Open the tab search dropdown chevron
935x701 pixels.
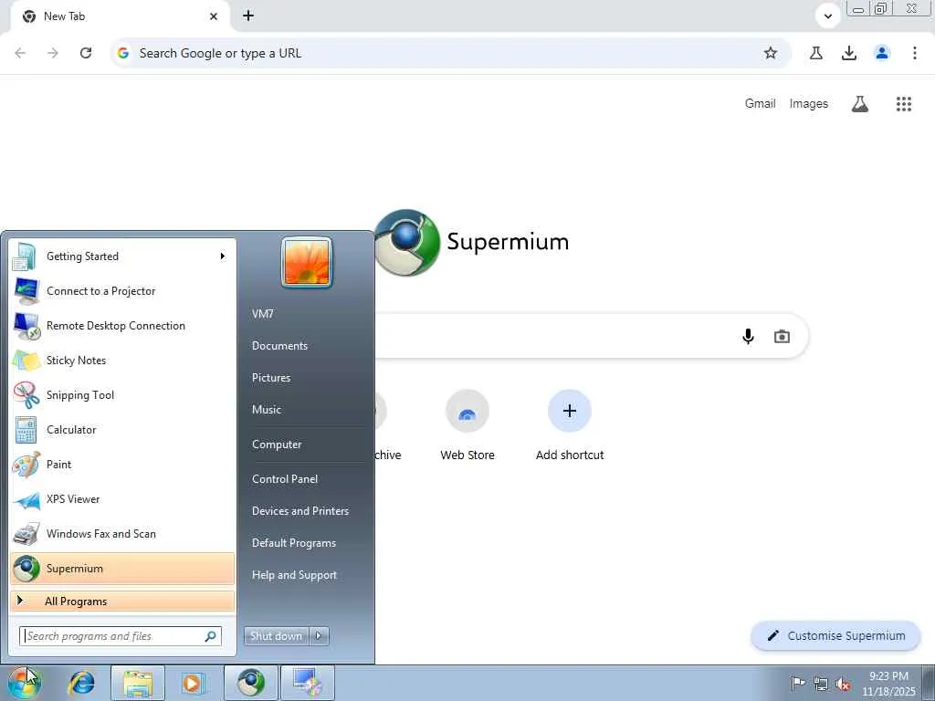pos(827,16)
